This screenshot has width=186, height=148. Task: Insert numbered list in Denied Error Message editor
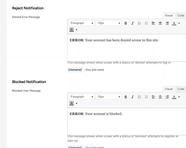pyautogui.click(x=146, y=23)
